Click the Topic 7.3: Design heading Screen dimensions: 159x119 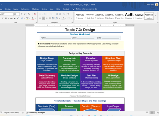[x=80, y=30]
